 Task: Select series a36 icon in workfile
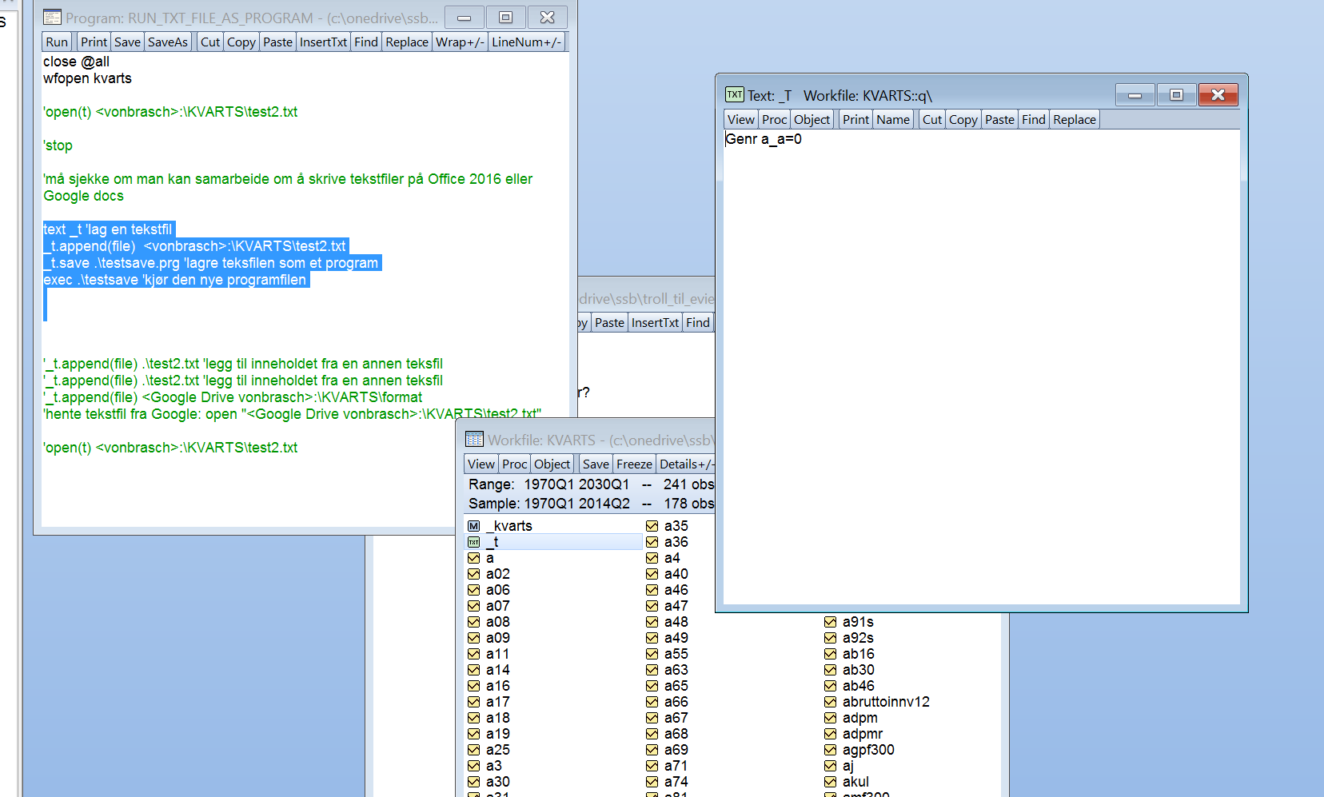[x=652, y=542]
